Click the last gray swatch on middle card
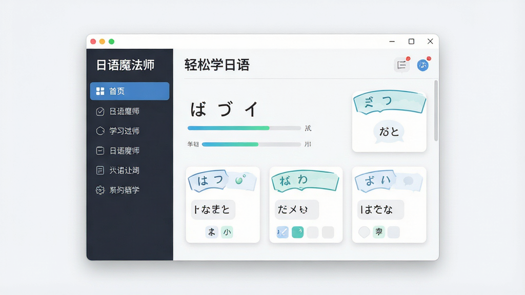The height and width of the screenshot is (295, 525). tap(328, 232)
